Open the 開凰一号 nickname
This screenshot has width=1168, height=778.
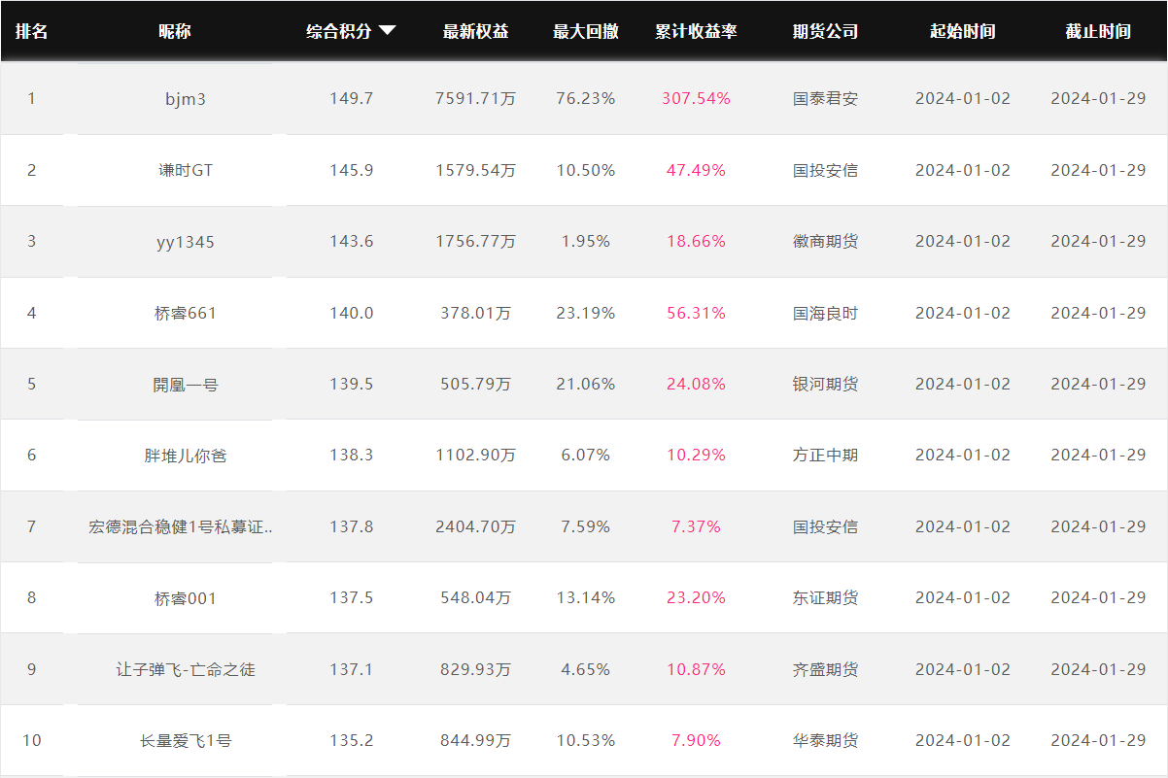(x=186, y=385)
